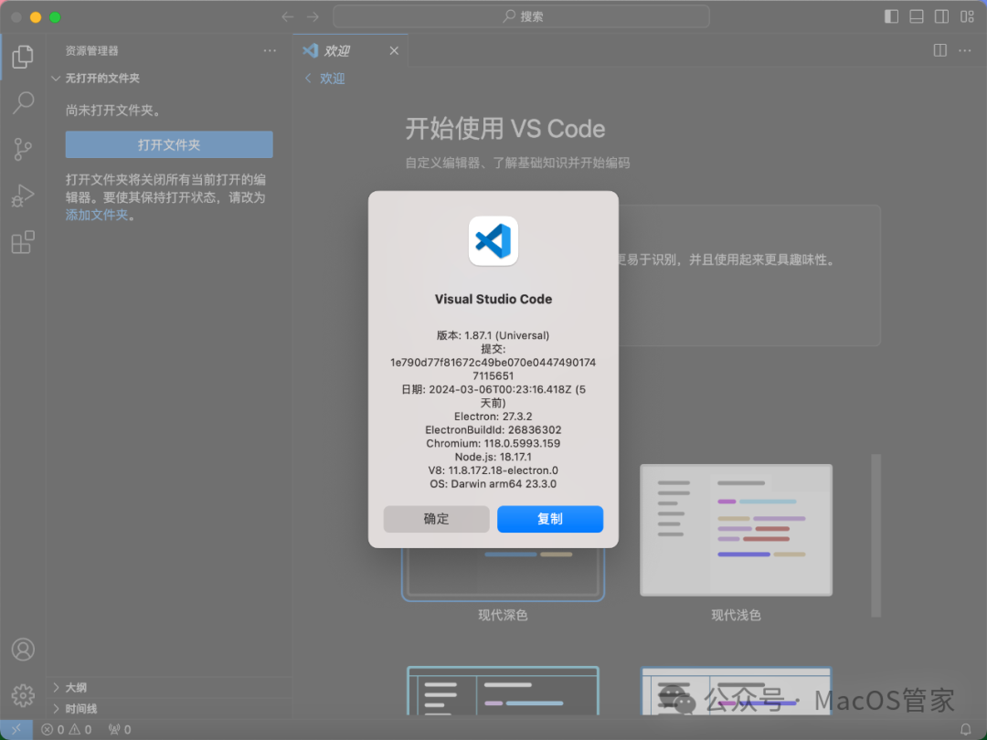Click the 打开文件夹 button
Image resolution: width=987 pixels, height=740 pixels.
point(169,144)
